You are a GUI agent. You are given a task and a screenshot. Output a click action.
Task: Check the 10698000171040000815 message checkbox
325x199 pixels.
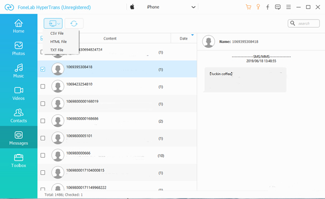(43, 172)
